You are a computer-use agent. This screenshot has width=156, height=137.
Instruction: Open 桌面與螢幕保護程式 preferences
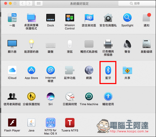(x=31, y=18)
